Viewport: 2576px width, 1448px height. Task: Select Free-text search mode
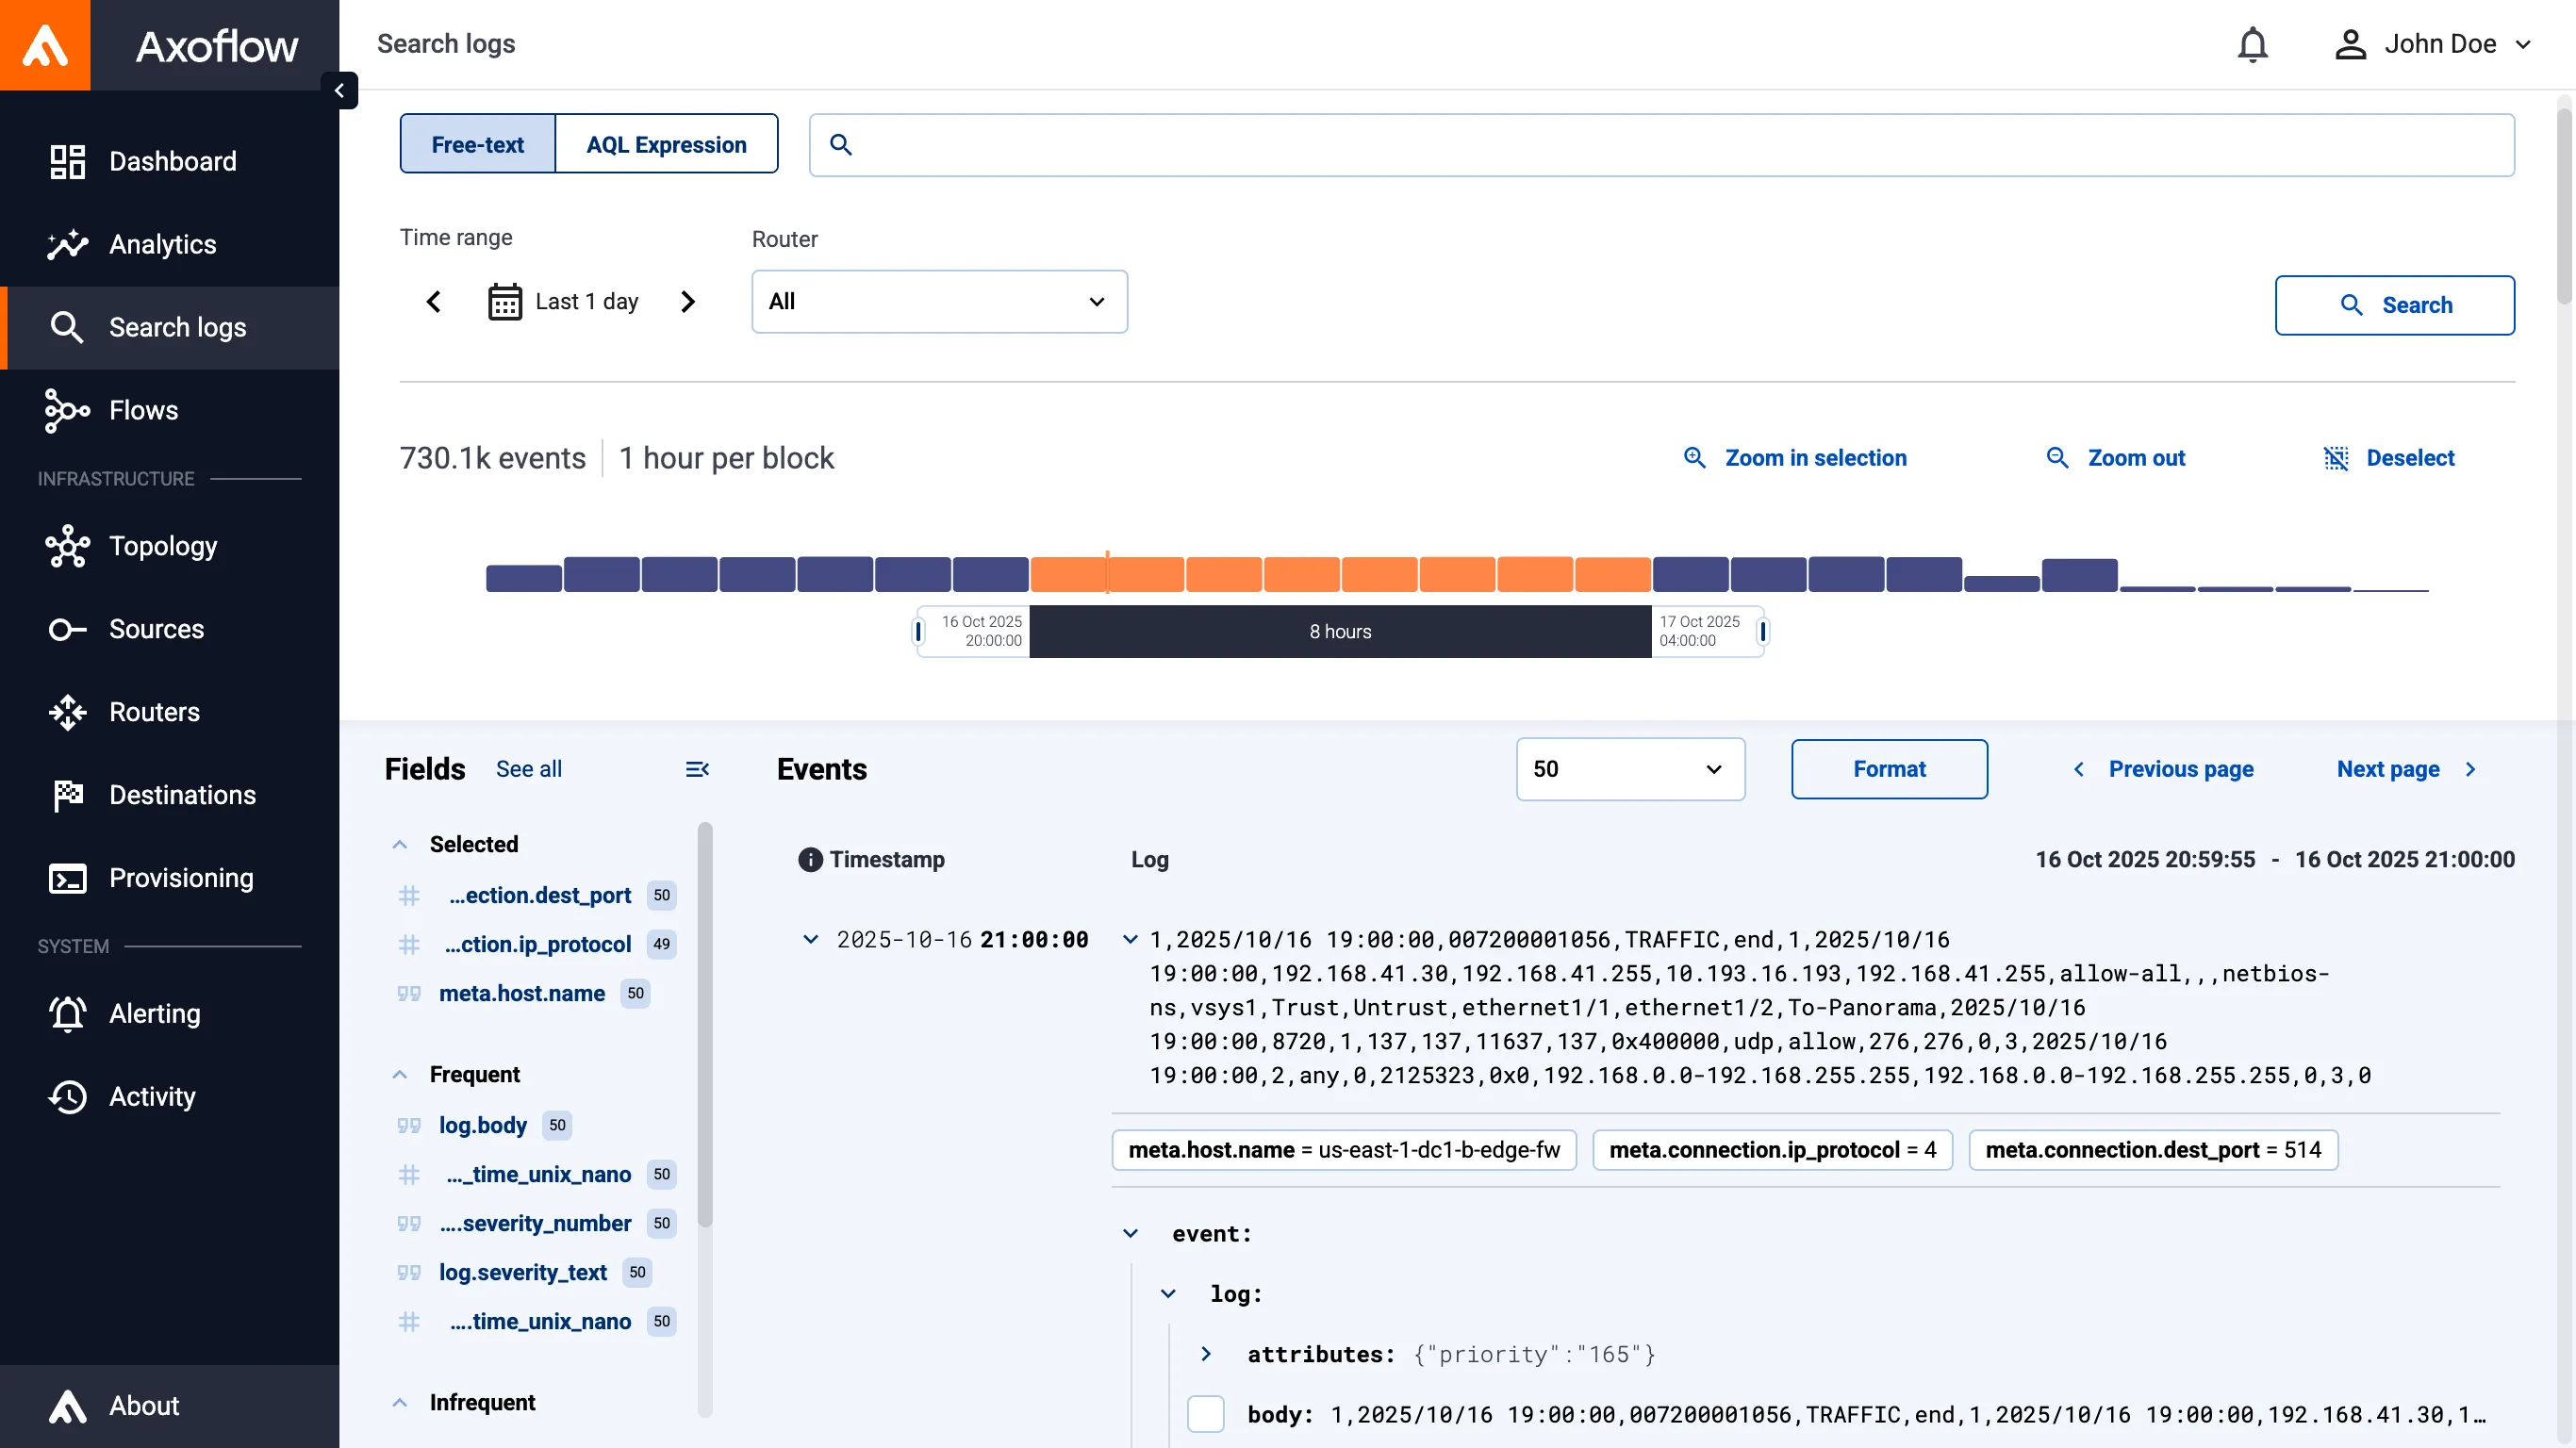477,144
